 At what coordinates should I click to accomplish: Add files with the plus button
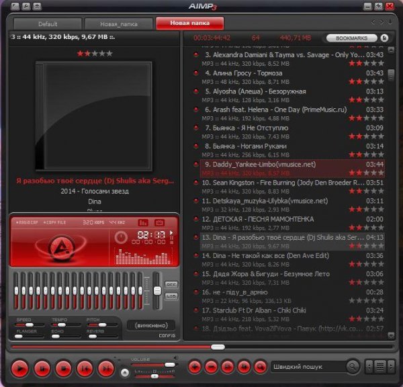tap(195, 367)
